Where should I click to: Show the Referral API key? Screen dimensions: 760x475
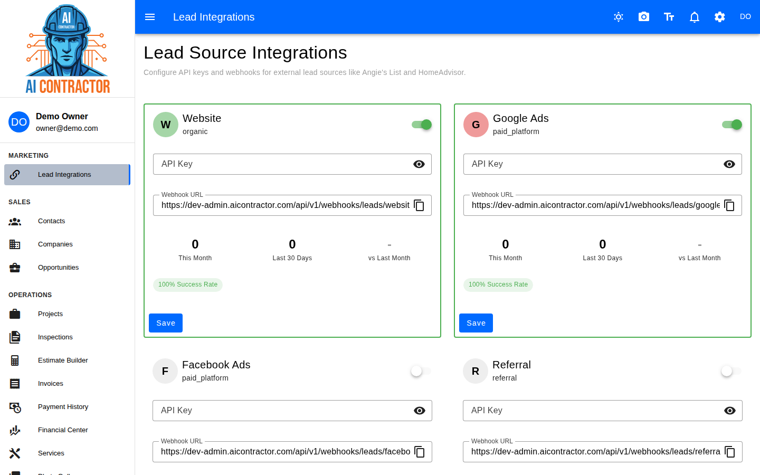coord(730,411)
